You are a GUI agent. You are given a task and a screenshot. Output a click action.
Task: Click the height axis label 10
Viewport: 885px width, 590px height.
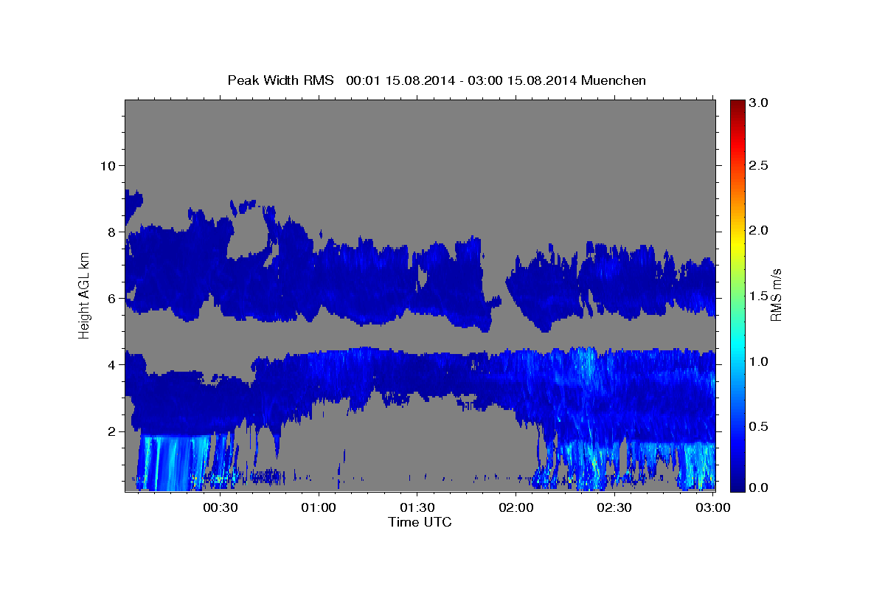click(108, 165)
